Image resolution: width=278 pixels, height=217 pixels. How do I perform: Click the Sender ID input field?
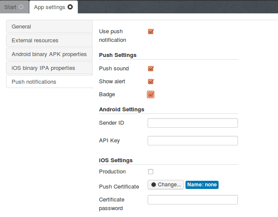pos(192,123)
